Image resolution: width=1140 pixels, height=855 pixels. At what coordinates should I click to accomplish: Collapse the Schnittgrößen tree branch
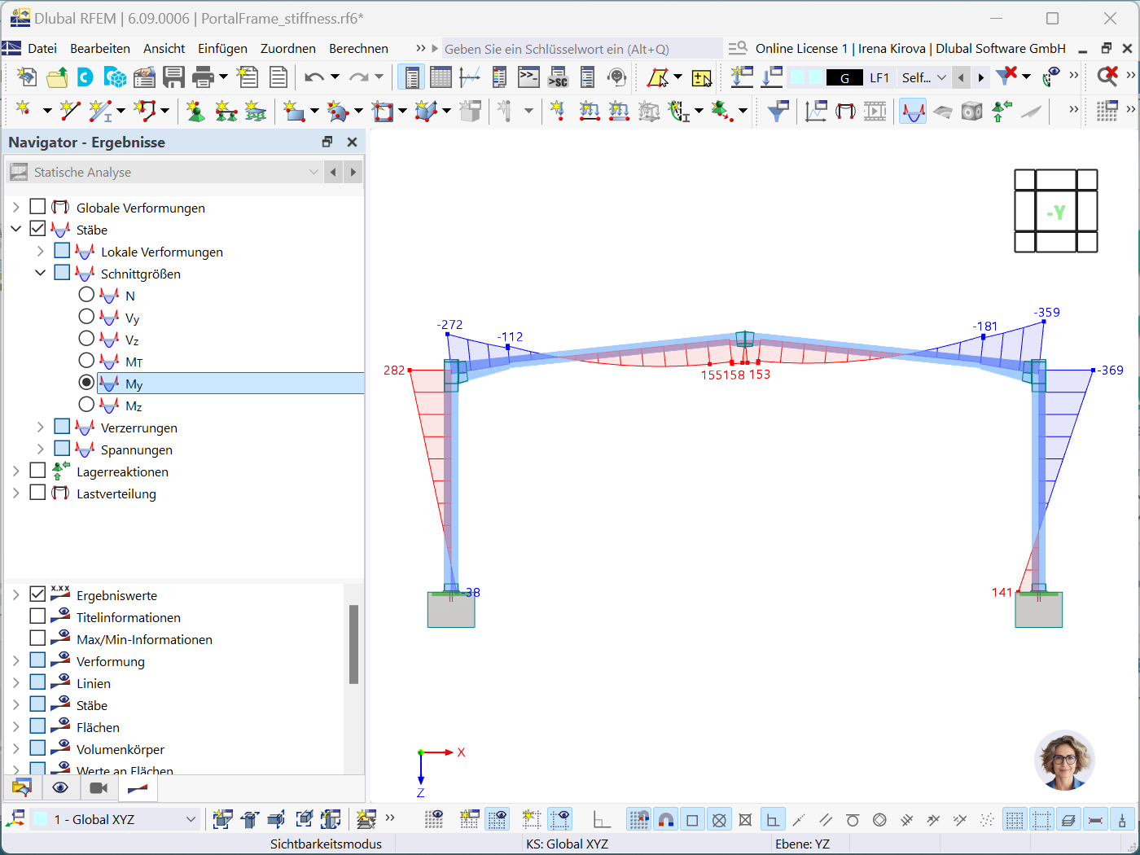(40, 272)
